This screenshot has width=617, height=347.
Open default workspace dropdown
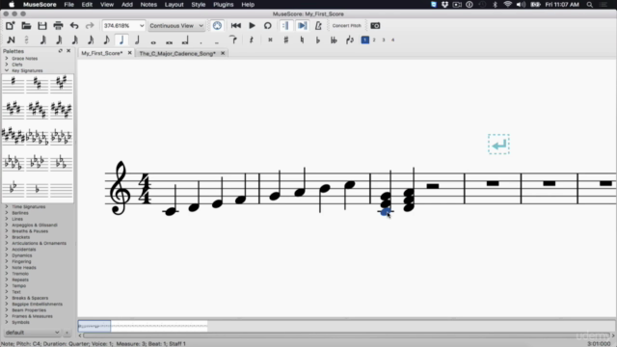[x=32, y=333]
